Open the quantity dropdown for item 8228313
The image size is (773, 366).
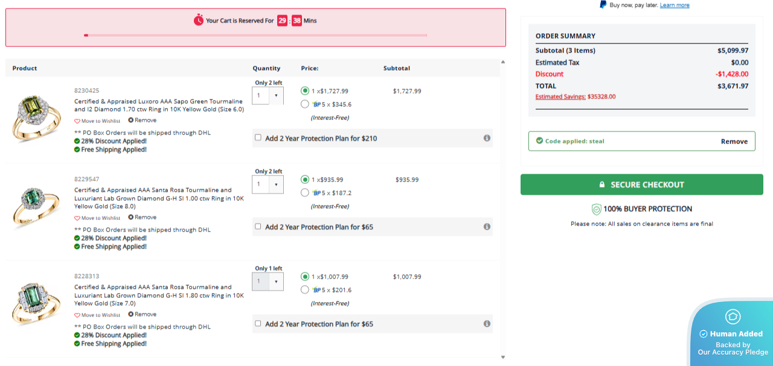click(277, 282)
